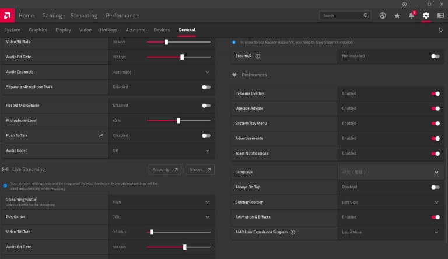Click the streaming hardware warning info icon
The width and height of the screenshot is (448, 259).
(x=5, y=186)
